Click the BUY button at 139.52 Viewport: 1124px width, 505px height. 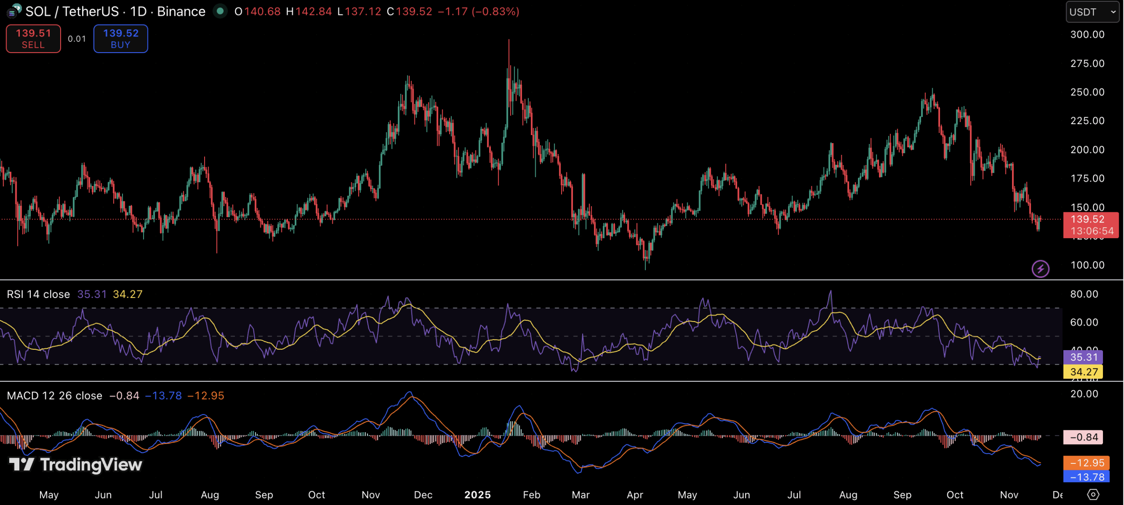click(120, 39)
